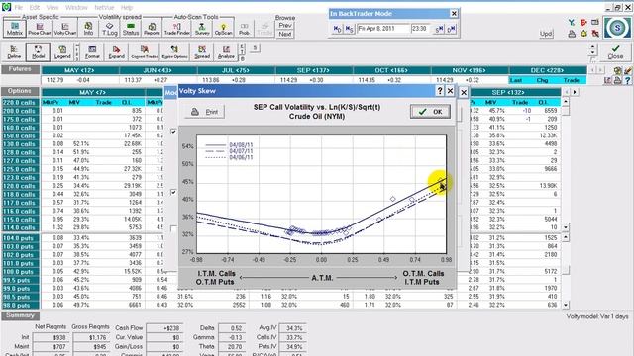Select the 120.0 calls row label

pos(20,186)
